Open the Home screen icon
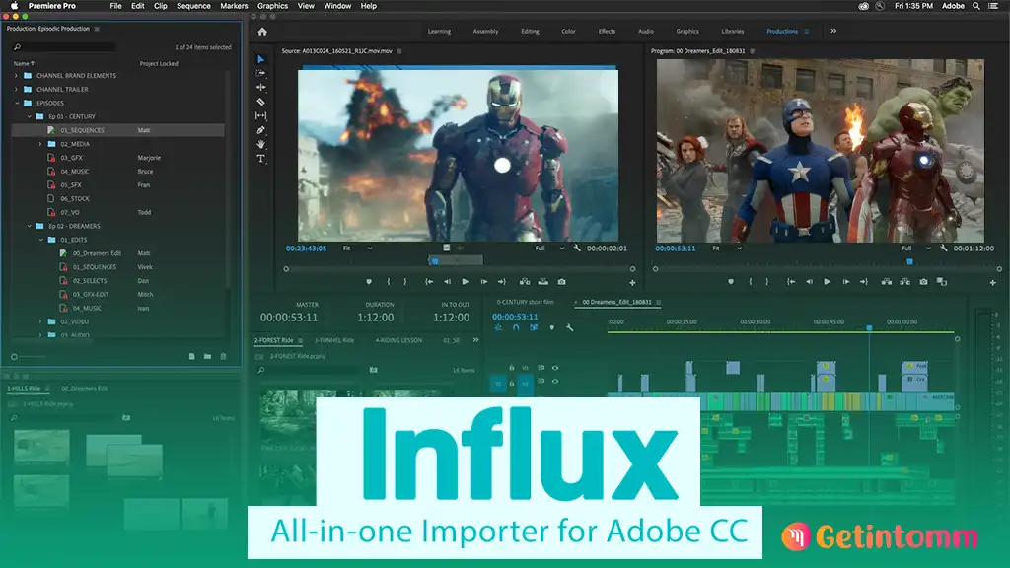This screenshot has width=1010, height=568. click(262, 31)
